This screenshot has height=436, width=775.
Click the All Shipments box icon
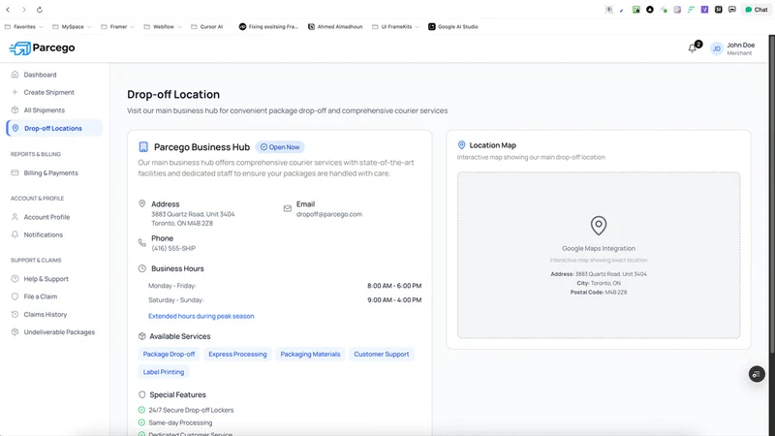point(15,110)
